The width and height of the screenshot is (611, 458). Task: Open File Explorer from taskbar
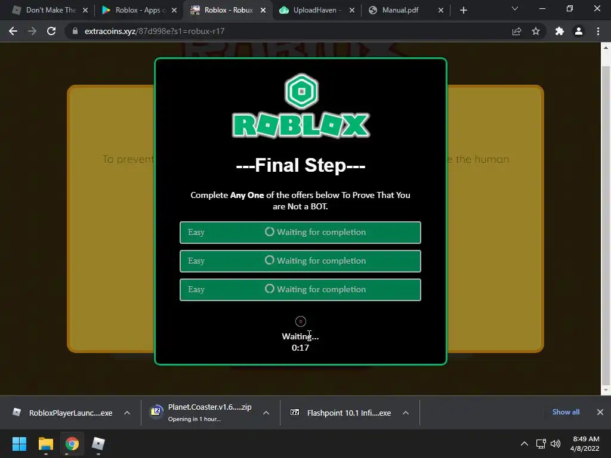45,444
